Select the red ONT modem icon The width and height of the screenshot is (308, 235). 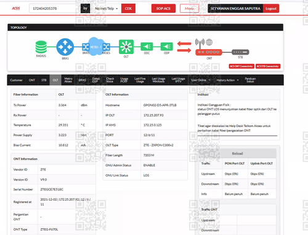click(209, 52)
